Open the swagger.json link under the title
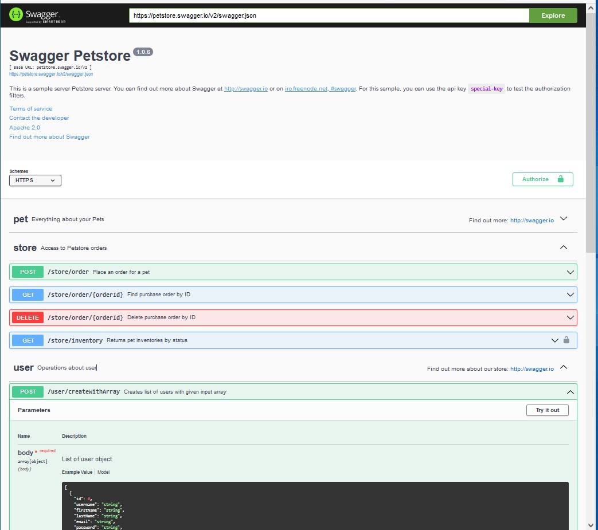This screenshot has width=598, height=530. point(51,74)
